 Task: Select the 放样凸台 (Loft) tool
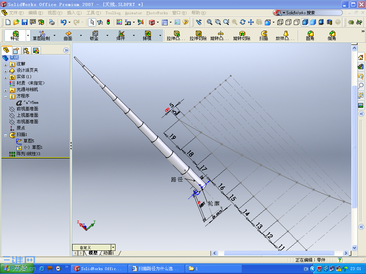(285, 35)
